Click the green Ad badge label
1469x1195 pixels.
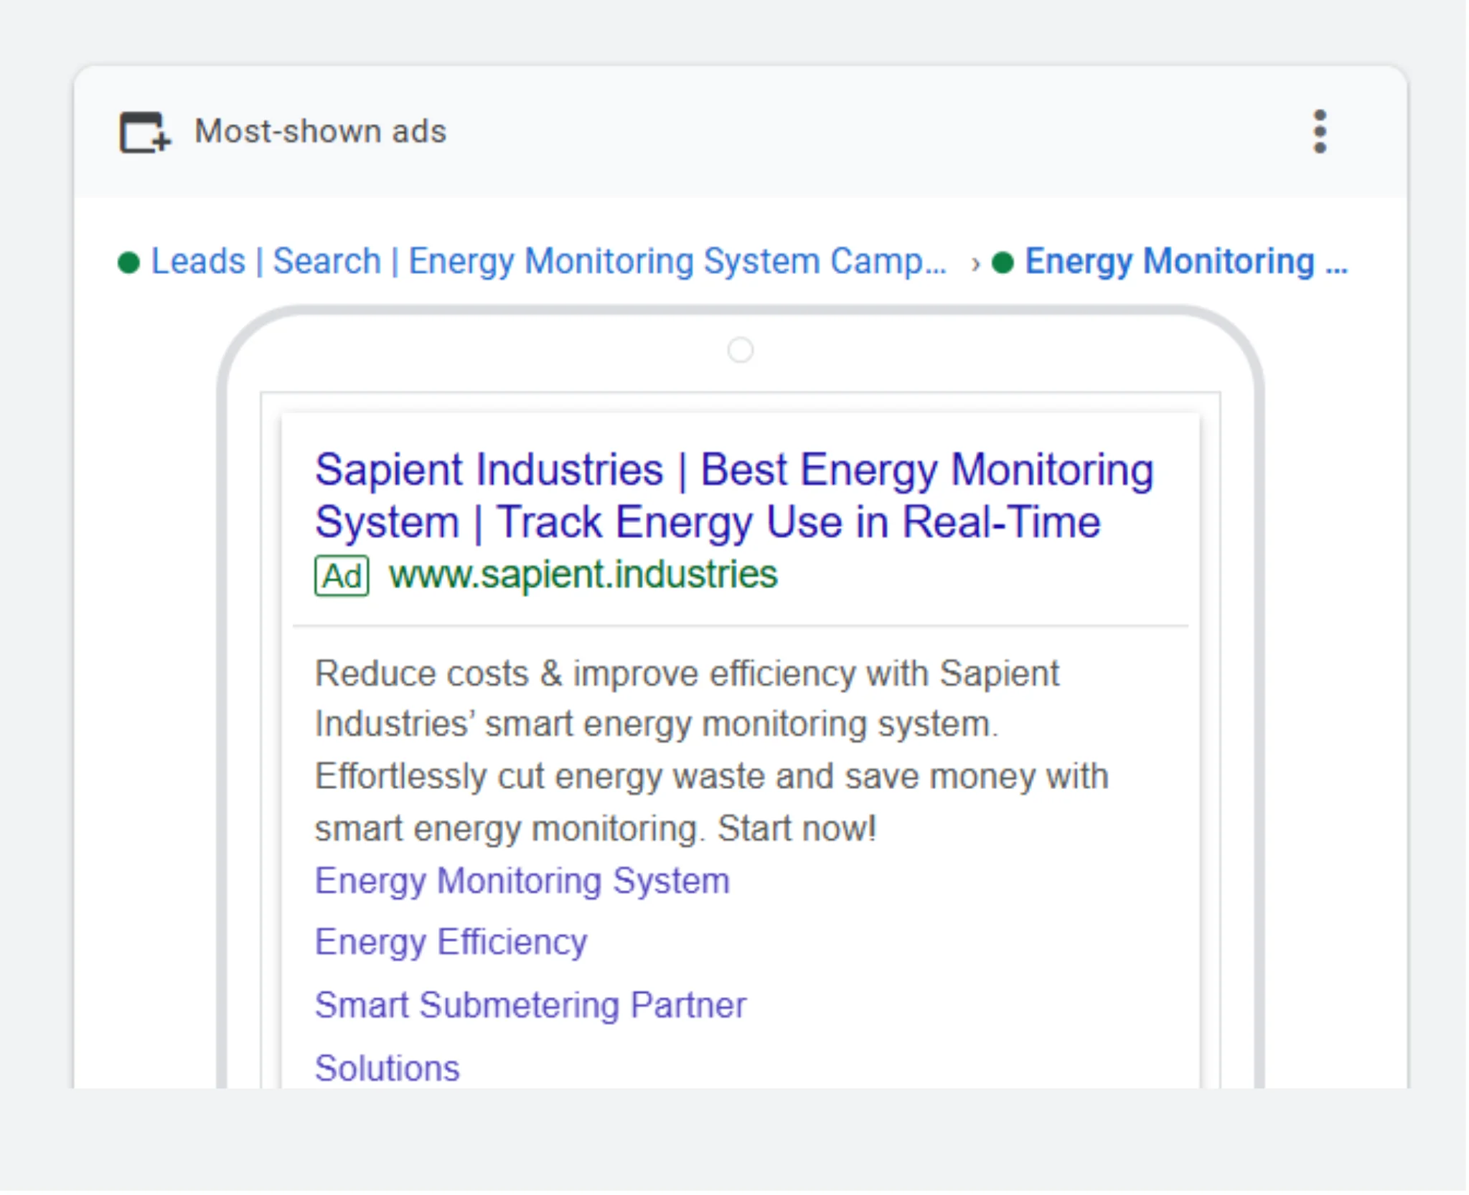pos(342,576)
